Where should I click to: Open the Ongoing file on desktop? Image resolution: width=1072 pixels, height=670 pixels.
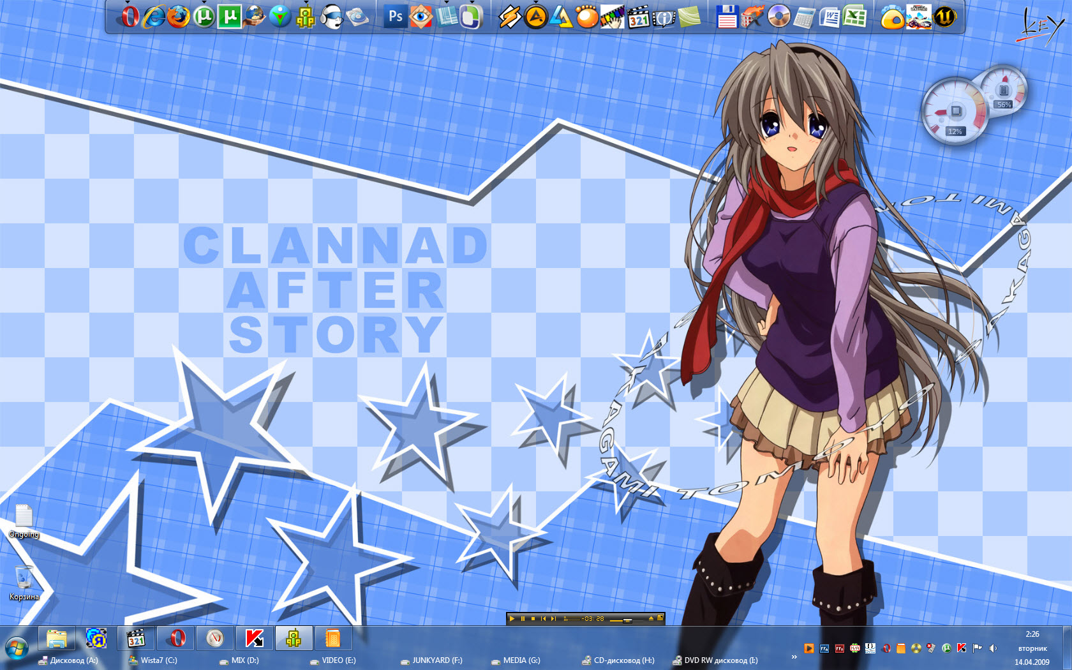pos(24,521)
